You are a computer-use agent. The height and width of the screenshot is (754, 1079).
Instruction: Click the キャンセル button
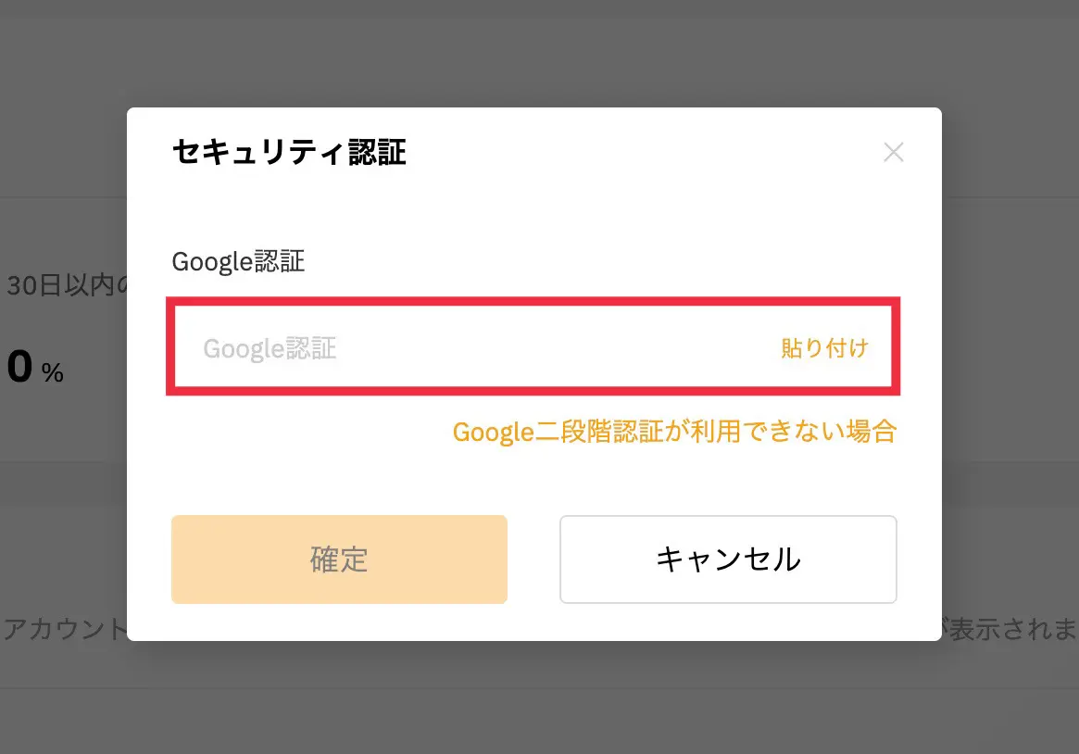pos(728,559)
